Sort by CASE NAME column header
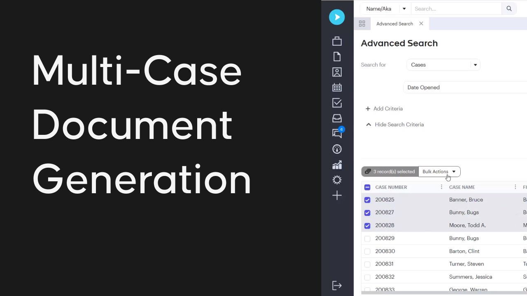 [462, 187]
